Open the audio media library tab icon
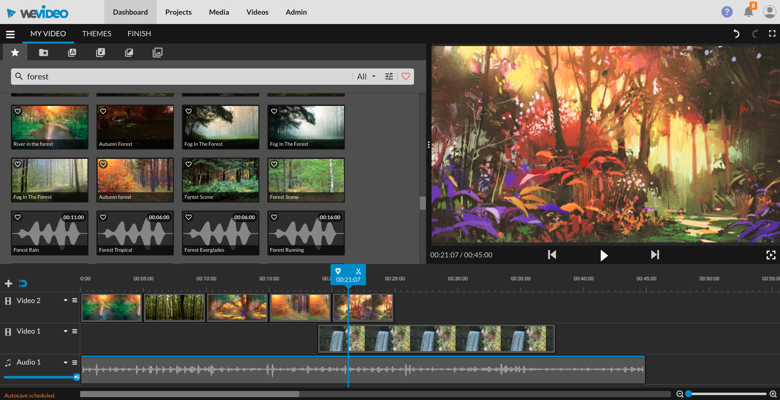Viewport: 780px width, 400px height. [100, 52]
